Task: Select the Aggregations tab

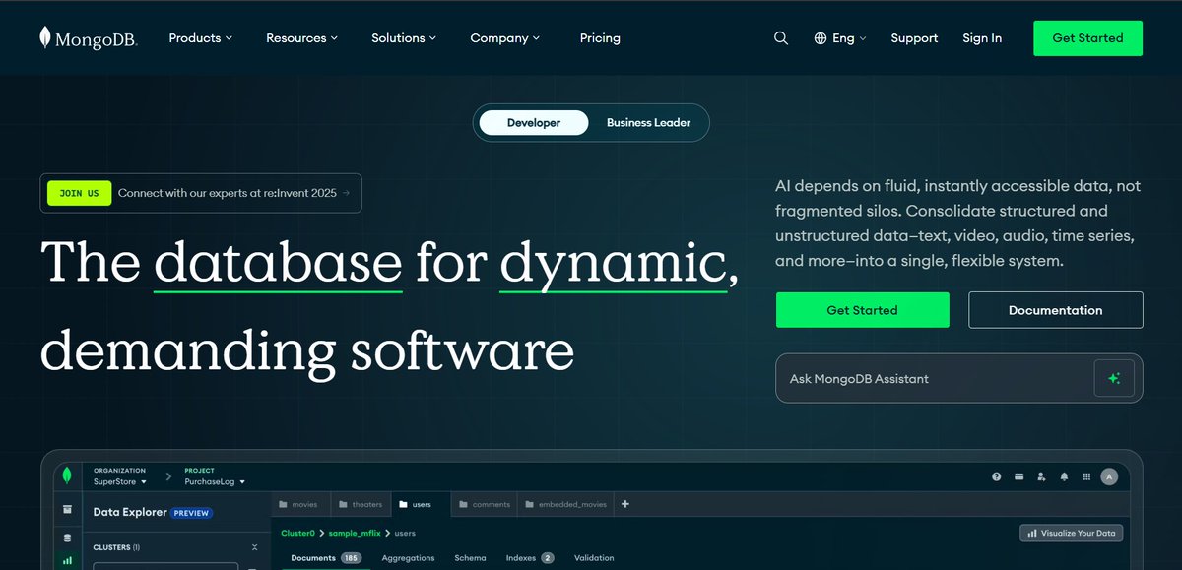Action: [408, 557]
